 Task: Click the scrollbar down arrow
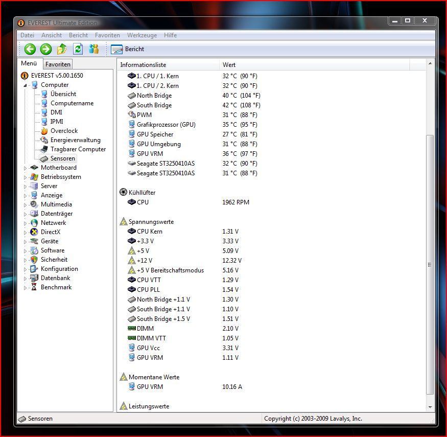pos(430,407)
